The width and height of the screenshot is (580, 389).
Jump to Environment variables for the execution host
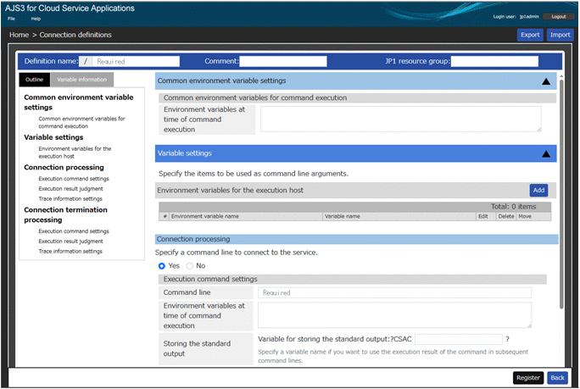[75, 153]
